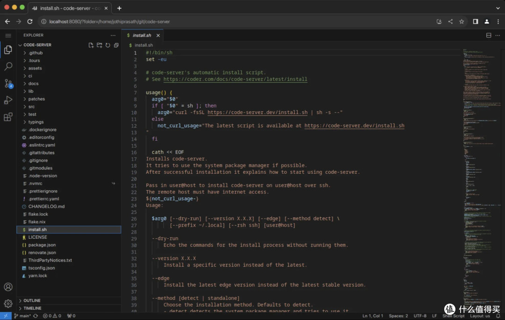
Task: Expand the OUTLINE section
Action: pyautogui.click(x=69, y=300)
